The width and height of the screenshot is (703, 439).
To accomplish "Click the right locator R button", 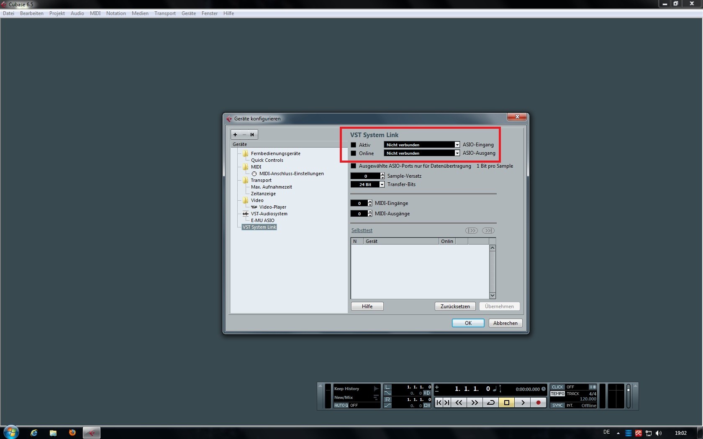I will (387, 400).
